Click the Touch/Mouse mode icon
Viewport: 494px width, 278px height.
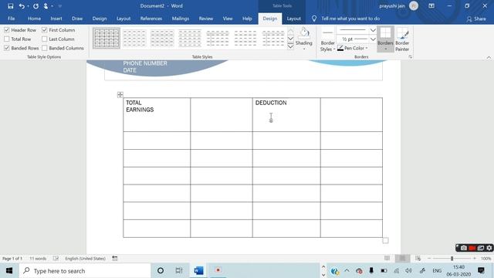point(46,6)
